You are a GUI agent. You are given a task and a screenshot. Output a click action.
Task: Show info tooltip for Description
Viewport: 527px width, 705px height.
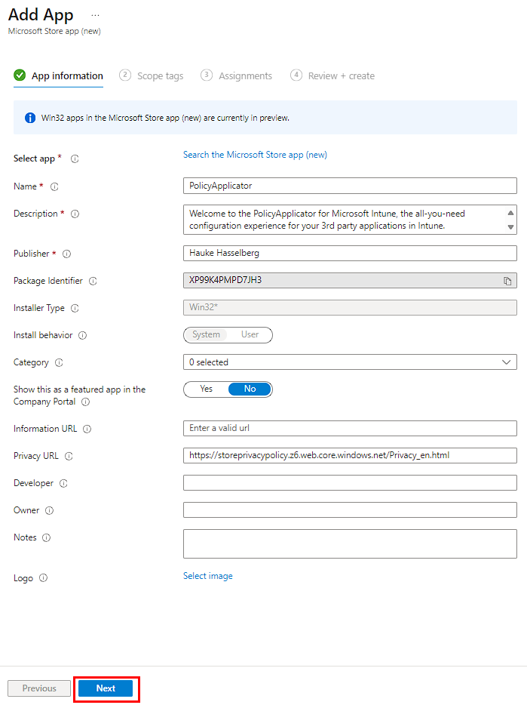75,214
